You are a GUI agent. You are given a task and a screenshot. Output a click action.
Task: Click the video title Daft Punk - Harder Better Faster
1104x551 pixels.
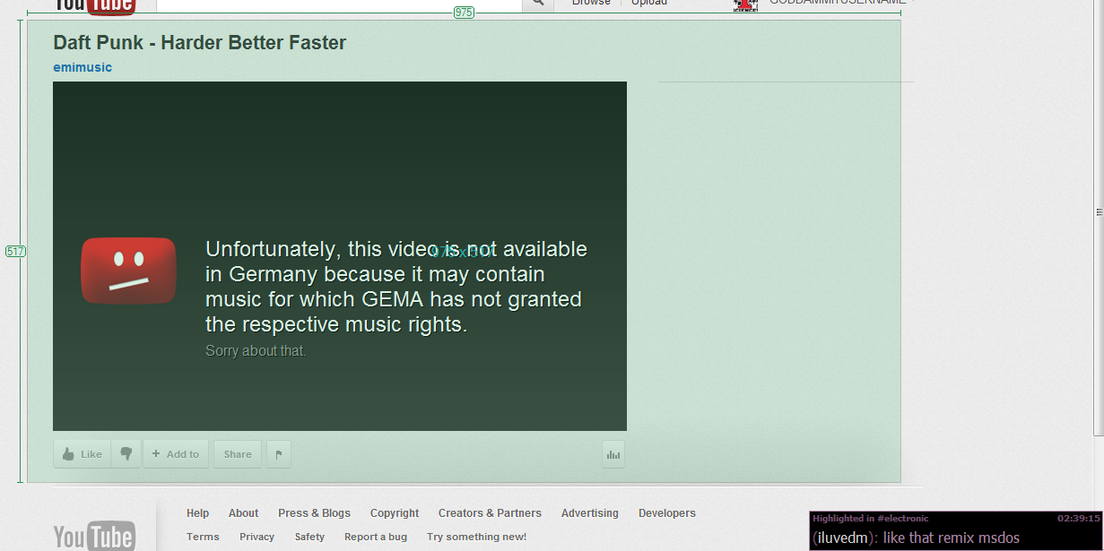pos(199,42)
